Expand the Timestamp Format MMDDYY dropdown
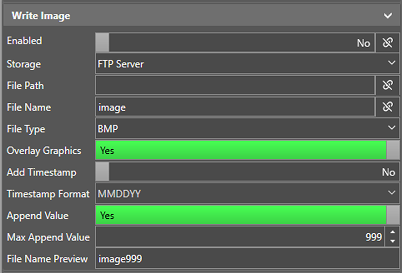 tap(247, 194)
